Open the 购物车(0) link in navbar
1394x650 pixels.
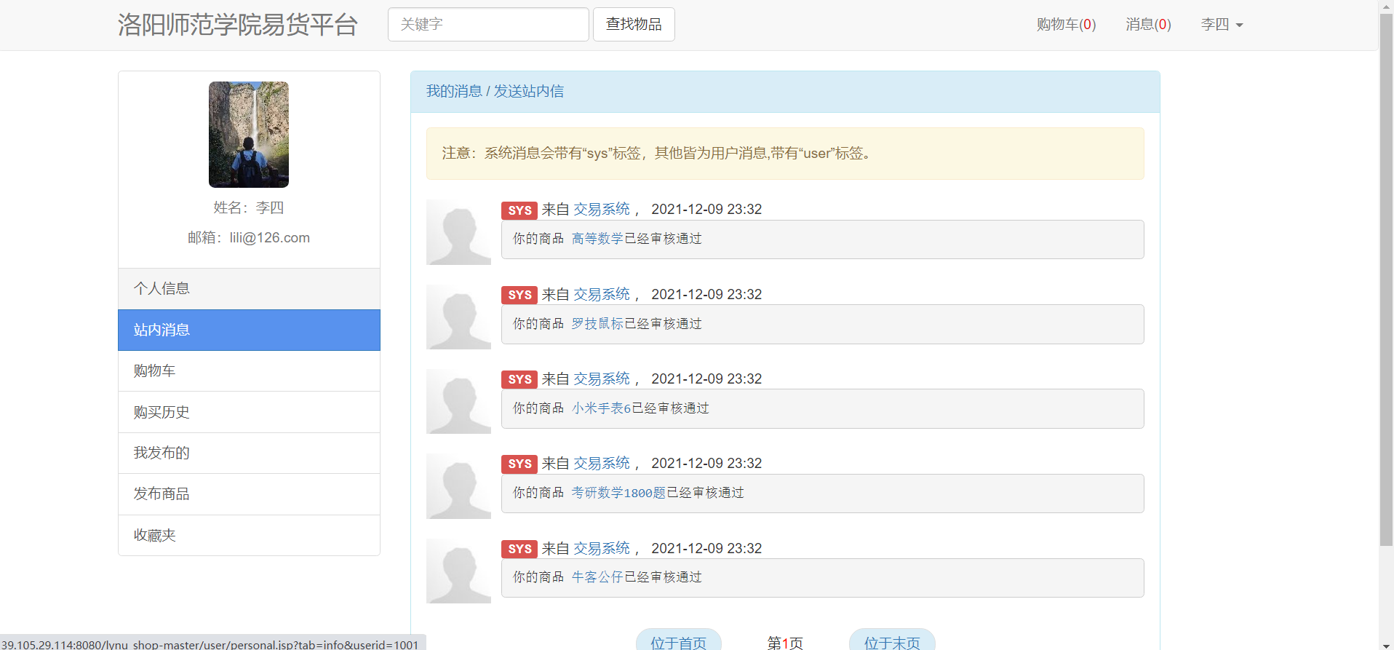tap(1066, 25)
